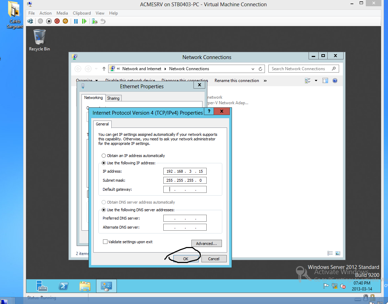Open Network Connections help icon
Screen dimensions: 388x304
pos(335,81)
